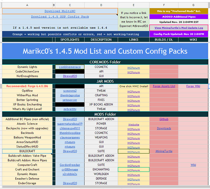Open the MiningTurtle link in BUILDCRAFT row
The height and width of the screenshot is (189, 210).
click(164, 151)
